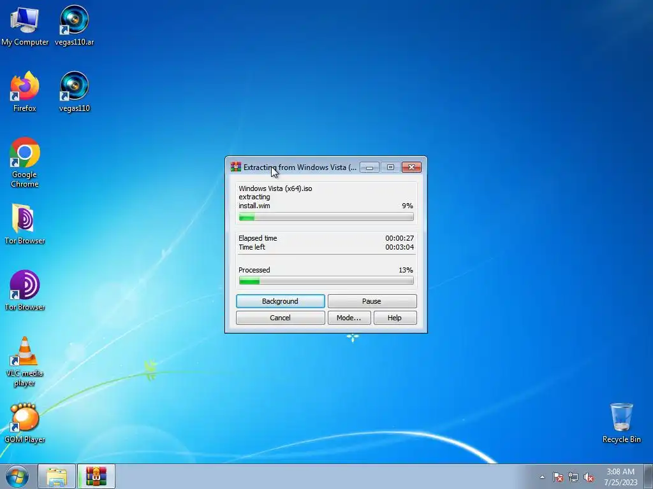The height and width of the screenshot is (489, 653).
Task: Open the clock showing 3:08 AM
Action: click(620, 477)
